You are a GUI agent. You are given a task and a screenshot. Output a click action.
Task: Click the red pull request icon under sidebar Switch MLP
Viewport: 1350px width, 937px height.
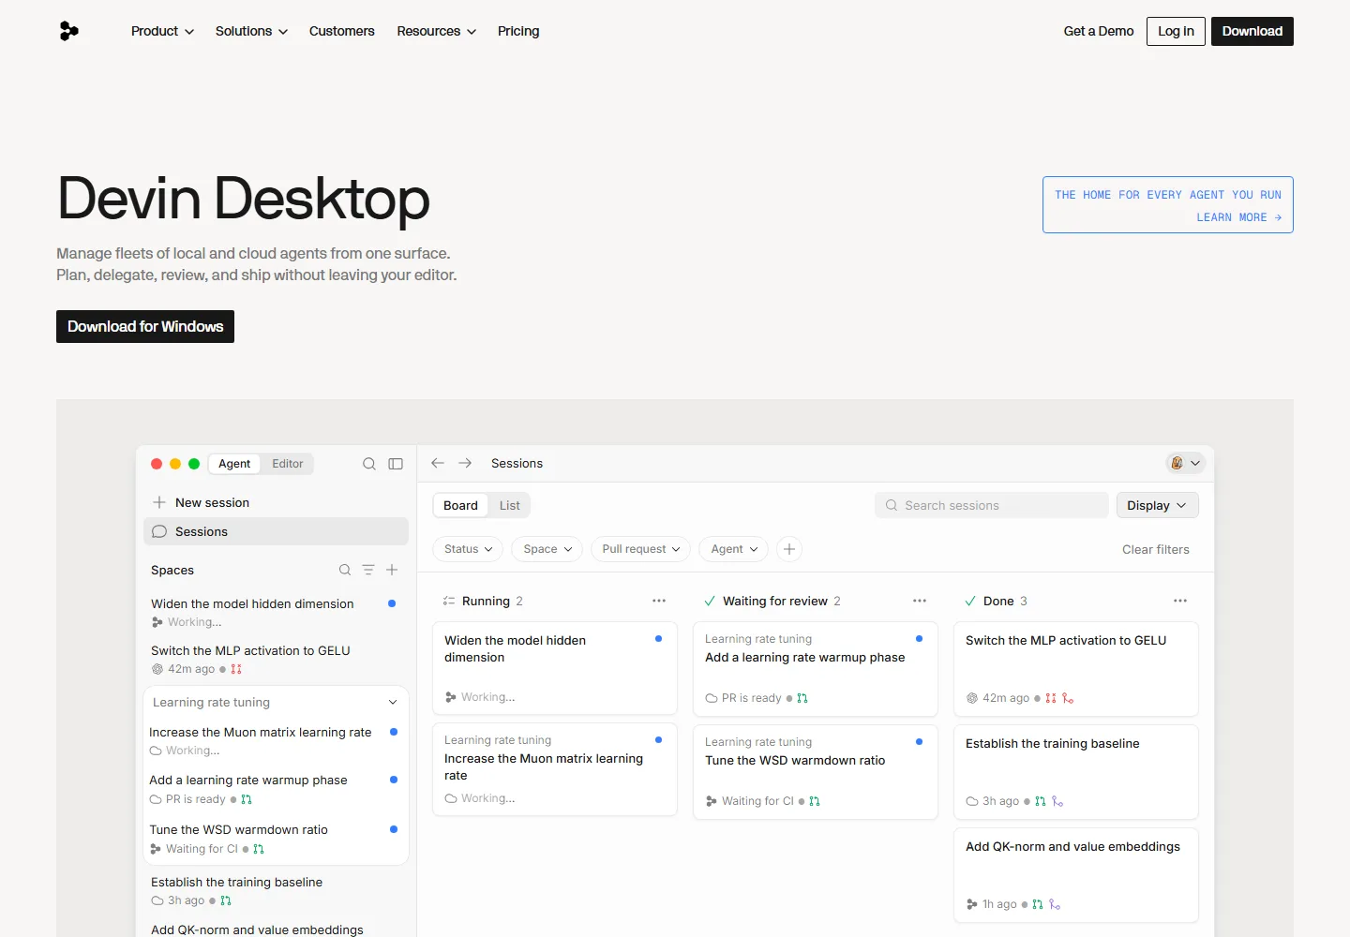click(236, 669)
